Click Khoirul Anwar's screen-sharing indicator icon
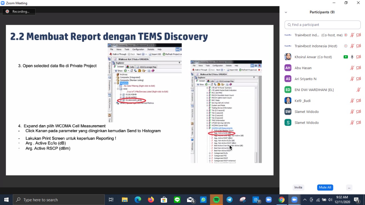The height and width of the screenshot is (205, 365). click(346, 57)
